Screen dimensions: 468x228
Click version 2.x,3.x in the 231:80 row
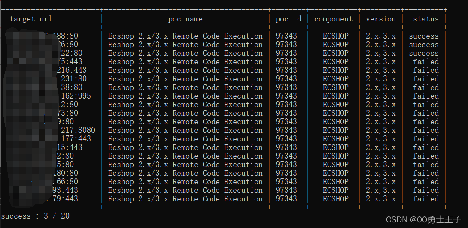pyautogui.click(x=381, y=79)
